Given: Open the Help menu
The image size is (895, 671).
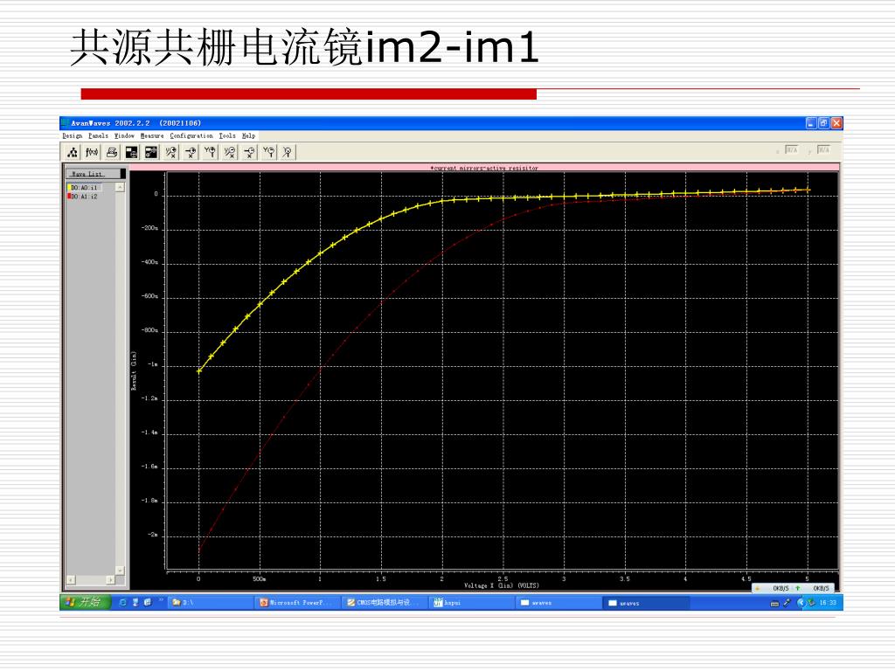Looking at the screenshot, I should click(x=248, y=135).
